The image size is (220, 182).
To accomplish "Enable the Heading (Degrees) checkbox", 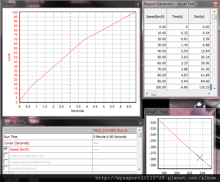I will [x=6, y=168].
